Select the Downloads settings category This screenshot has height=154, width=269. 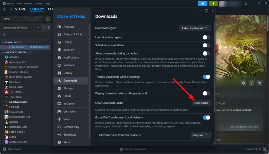click(70, 81)
